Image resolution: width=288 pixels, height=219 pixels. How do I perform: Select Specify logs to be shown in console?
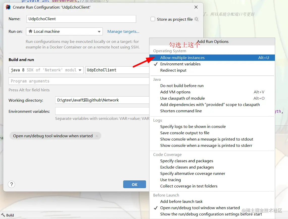coord(212,126)
